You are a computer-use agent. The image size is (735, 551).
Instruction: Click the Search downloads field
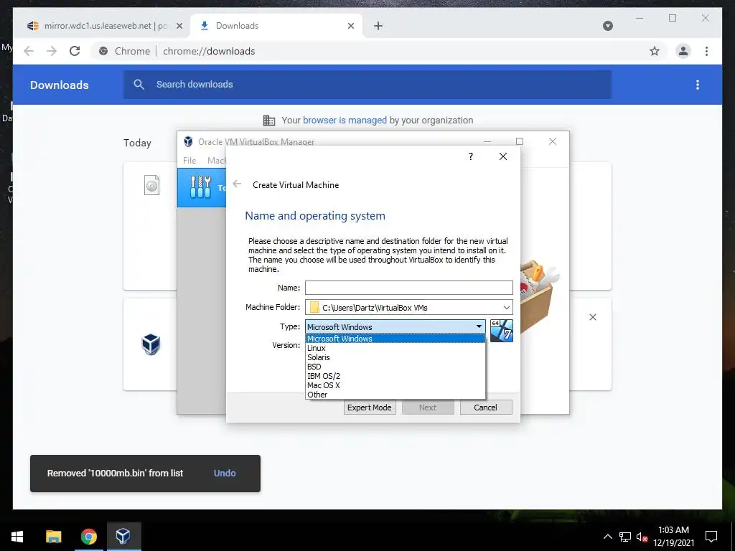pyautogui.click(x=367, y=85)
